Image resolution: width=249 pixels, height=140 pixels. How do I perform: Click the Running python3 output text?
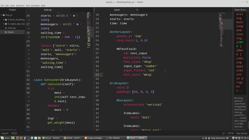point(240,112)
